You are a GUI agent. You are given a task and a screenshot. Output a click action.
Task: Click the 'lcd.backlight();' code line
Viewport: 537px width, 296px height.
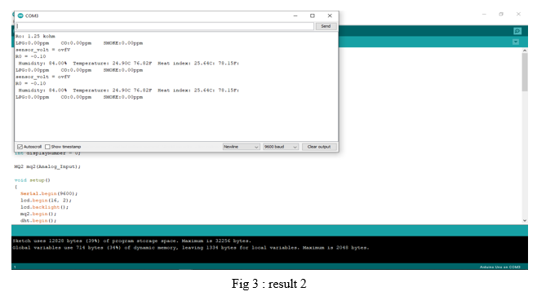(x=45, y=207)
